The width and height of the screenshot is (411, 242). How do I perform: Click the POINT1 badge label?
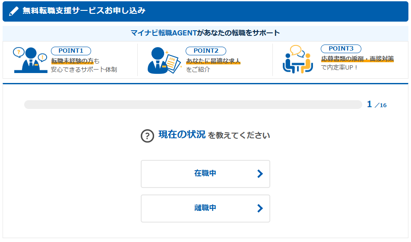click(71, 51)
